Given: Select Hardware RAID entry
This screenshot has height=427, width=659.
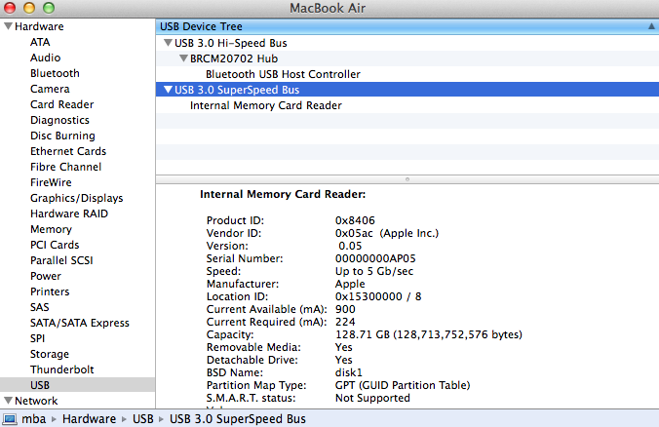Looking at the screenshot, I should 69,213.
